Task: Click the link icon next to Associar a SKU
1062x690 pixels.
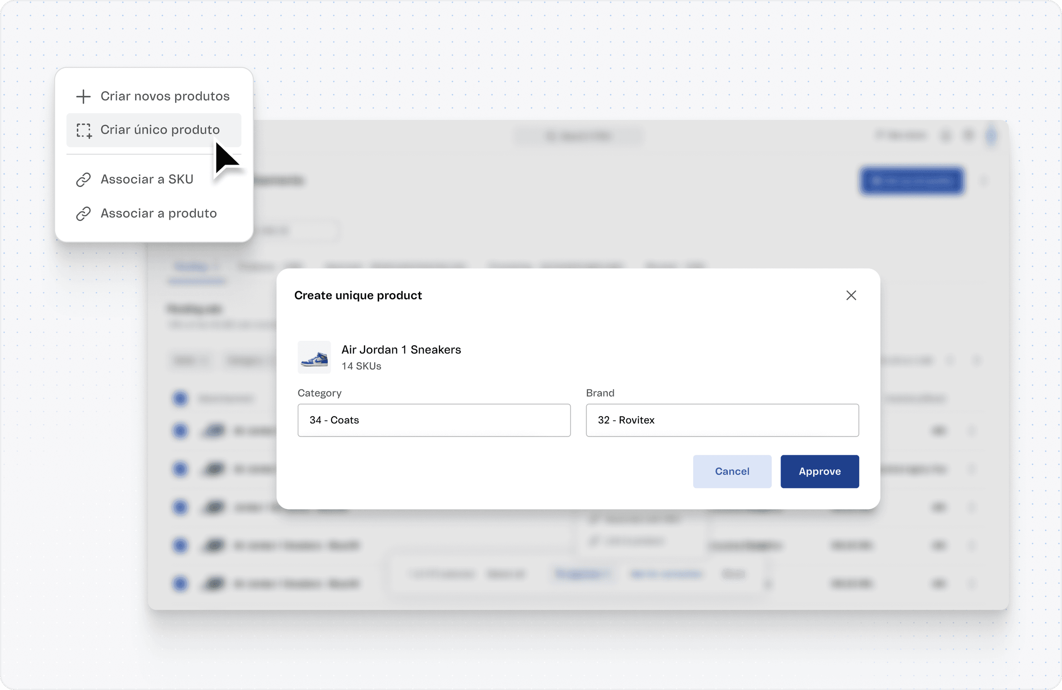Action: click(83, 179)
